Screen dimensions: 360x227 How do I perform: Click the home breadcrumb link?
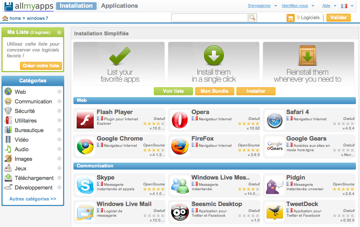click(x=15, y=18)
